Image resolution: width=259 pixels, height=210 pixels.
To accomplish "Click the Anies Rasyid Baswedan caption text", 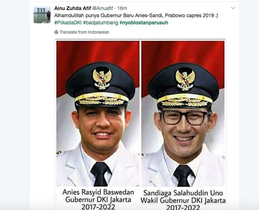I will (x=98, y=192).
